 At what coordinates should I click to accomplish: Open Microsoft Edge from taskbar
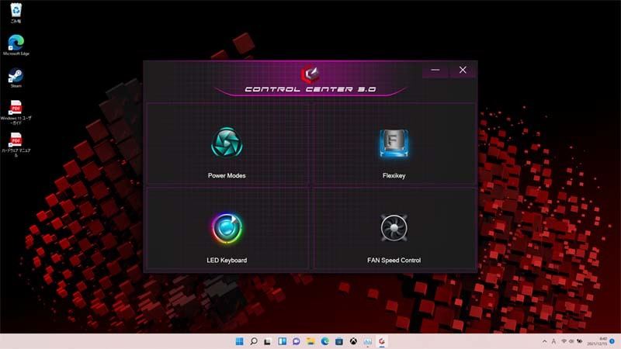pos(324,341)
